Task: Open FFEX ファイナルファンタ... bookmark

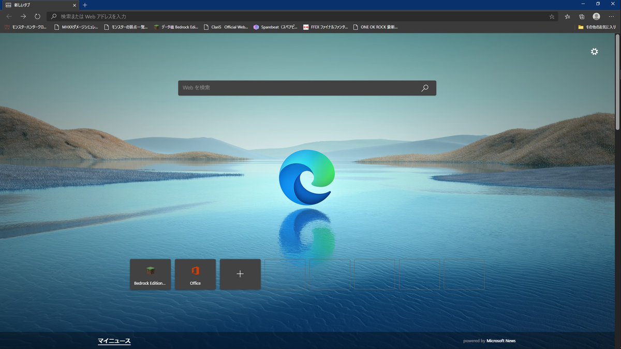Action: pos(326,27)
